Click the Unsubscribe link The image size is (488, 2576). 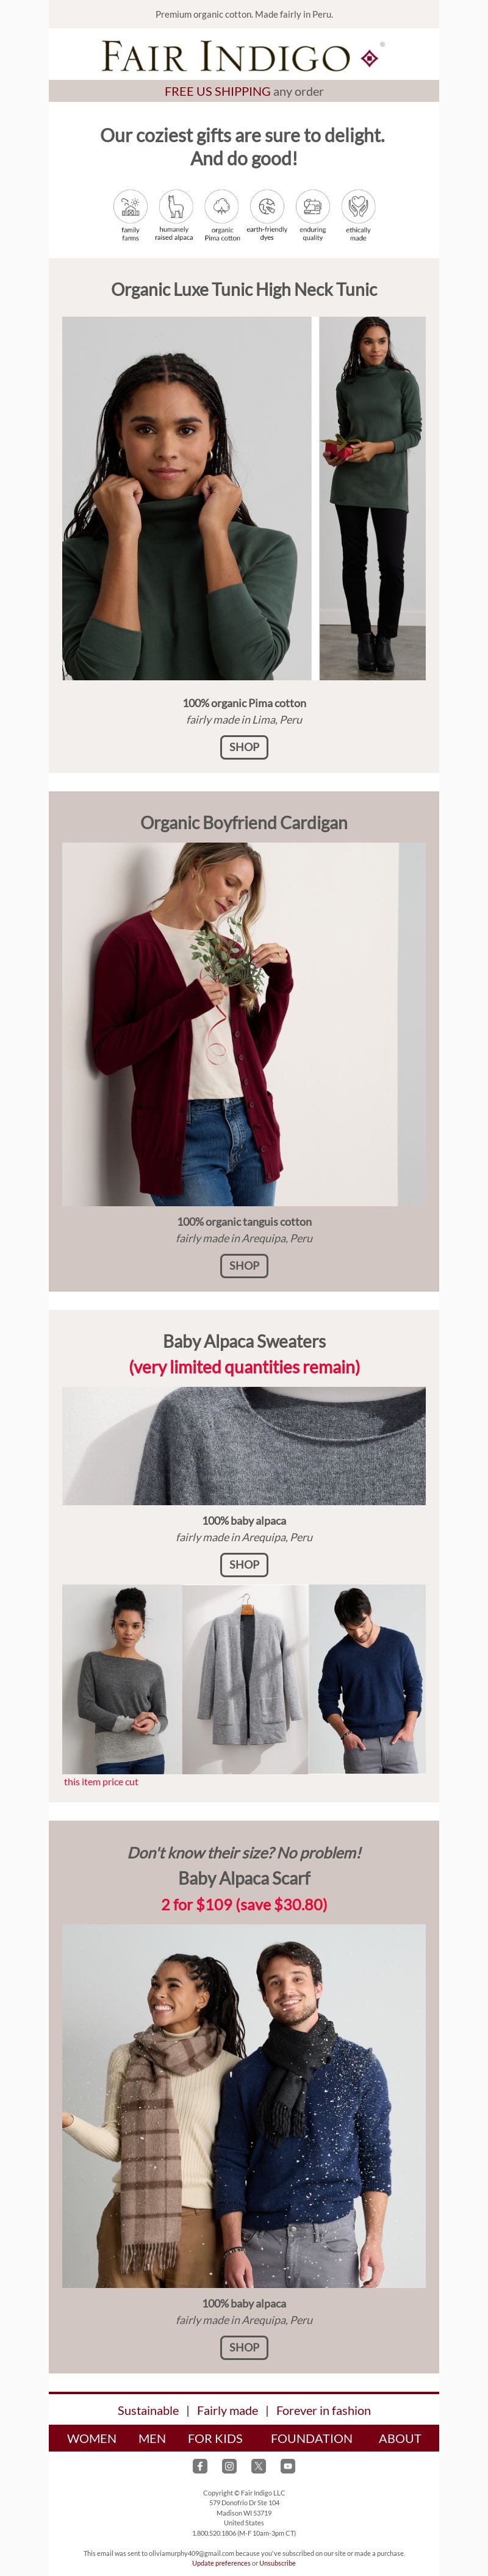(x=277, y=2563)
